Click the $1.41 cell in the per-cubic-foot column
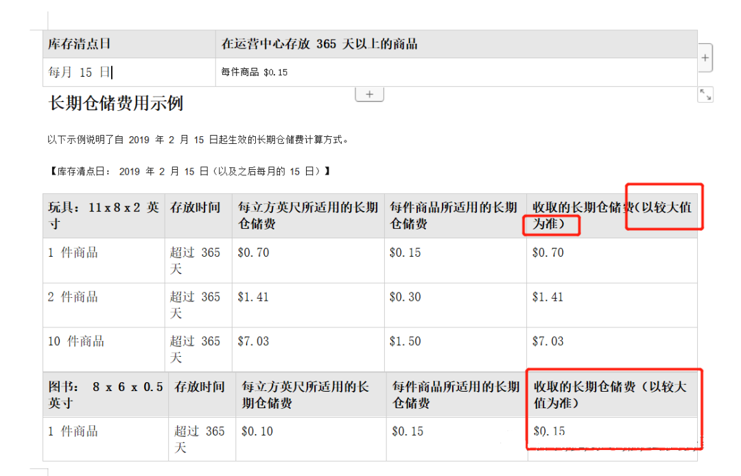Viewport: 741px width, 476px height. (308, 305)
